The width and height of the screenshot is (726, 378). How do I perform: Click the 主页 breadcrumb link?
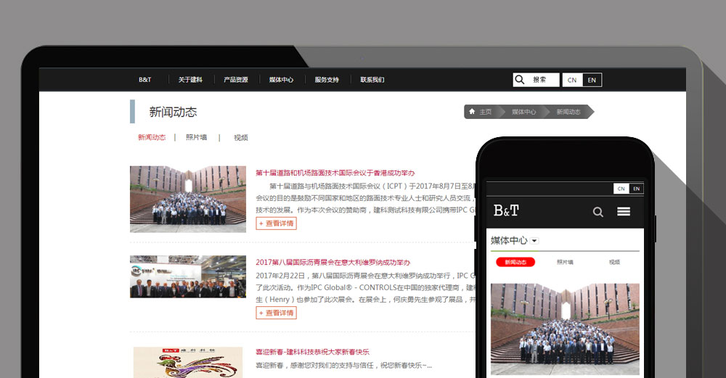[x=485, y=112]
